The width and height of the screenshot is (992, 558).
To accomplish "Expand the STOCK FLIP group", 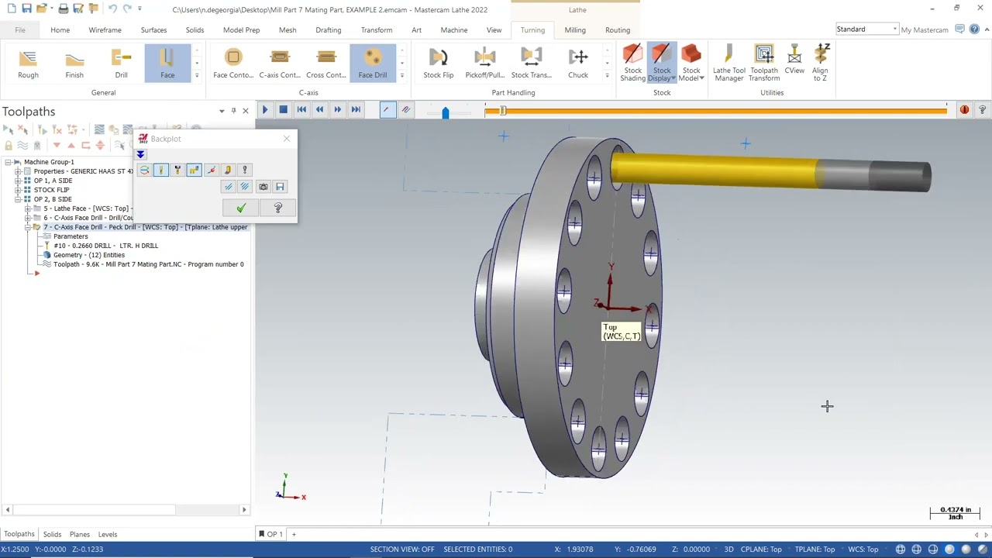I will tap(17, 190).
